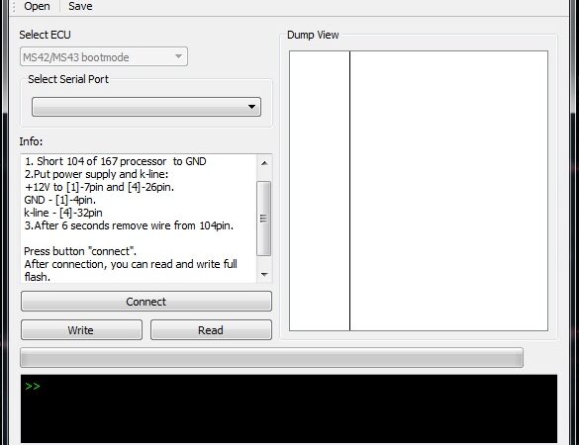The image size is (579, 445).
Task: Click 'After connection, you can read and write full'
Action: [131, 264]
